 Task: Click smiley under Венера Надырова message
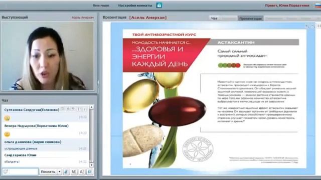click(x=7, y=134)
